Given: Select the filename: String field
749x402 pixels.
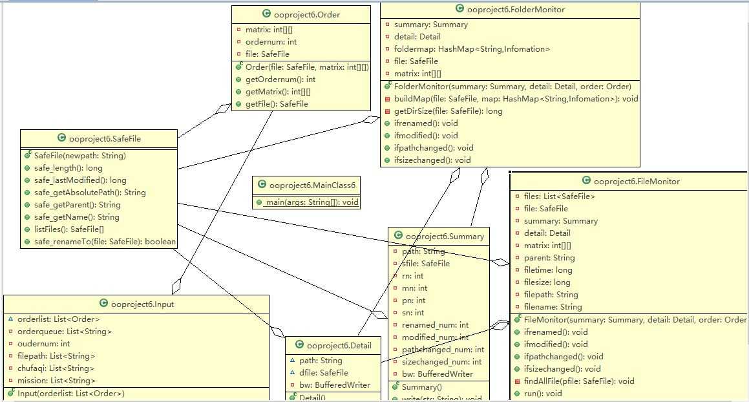Looking at the screenshot, I should [553, 307].
